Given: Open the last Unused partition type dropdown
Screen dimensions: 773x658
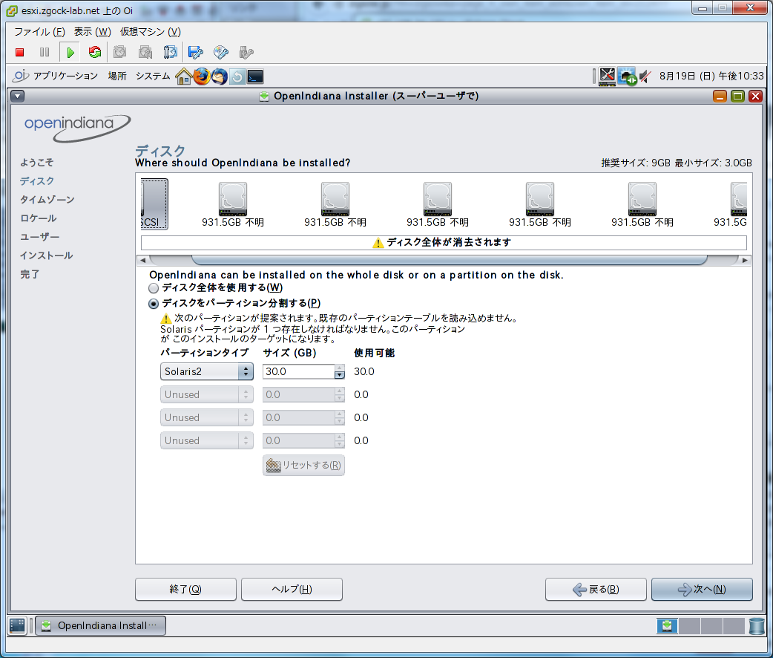Looking at the screenshot, I should (206, 440).
